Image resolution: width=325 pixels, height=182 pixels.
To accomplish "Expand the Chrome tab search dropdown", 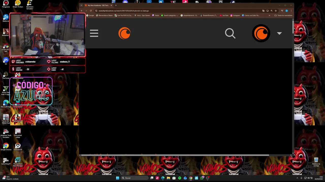I will [81, 5].
